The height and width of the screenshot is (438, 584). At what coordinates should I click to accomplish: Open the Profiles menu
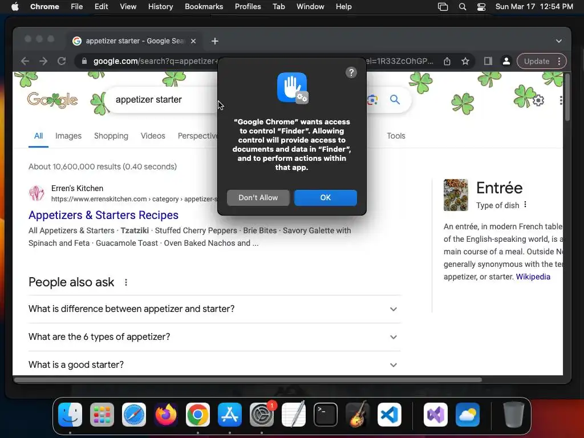248,7
